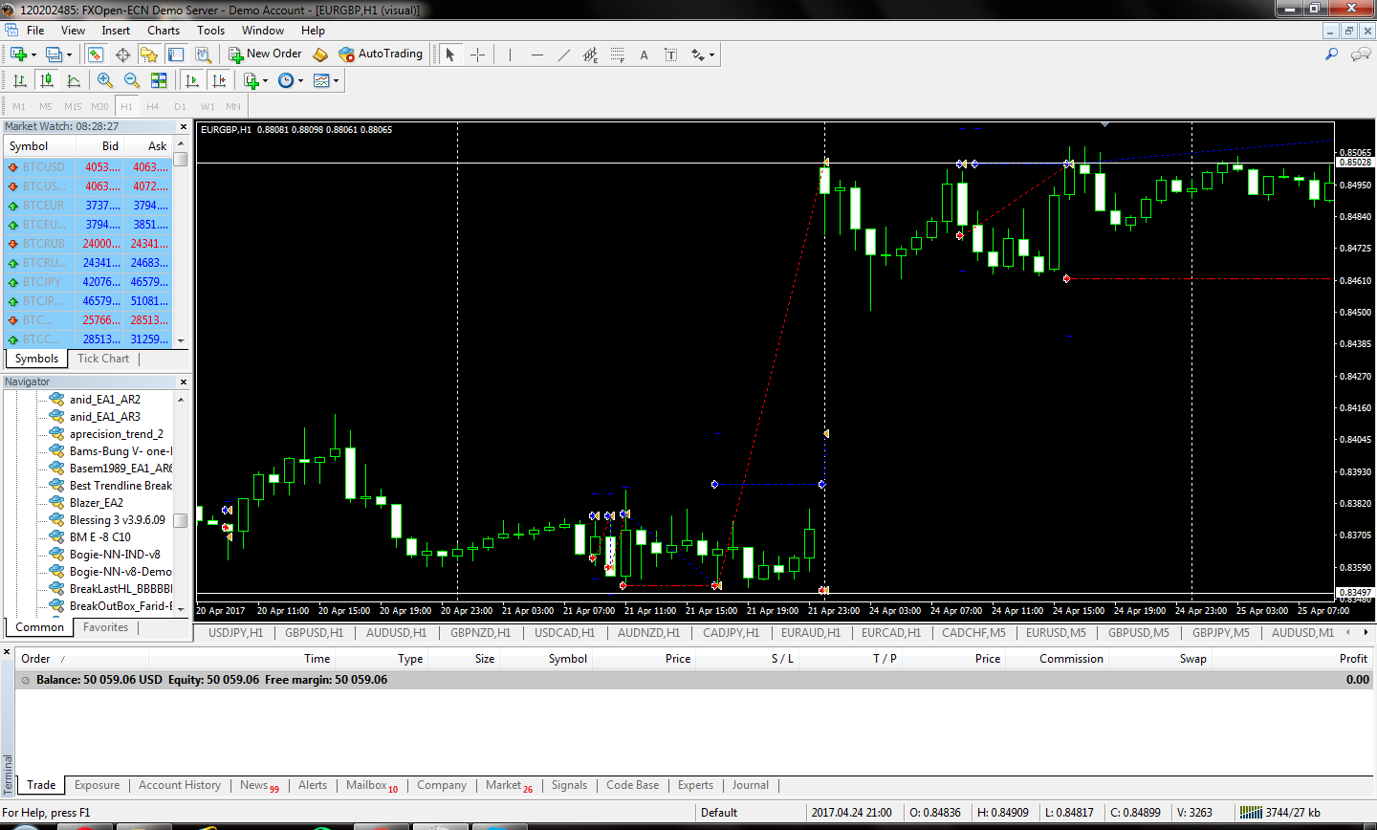
Task: Tile chart windows icon
Action: click(159, 80)
